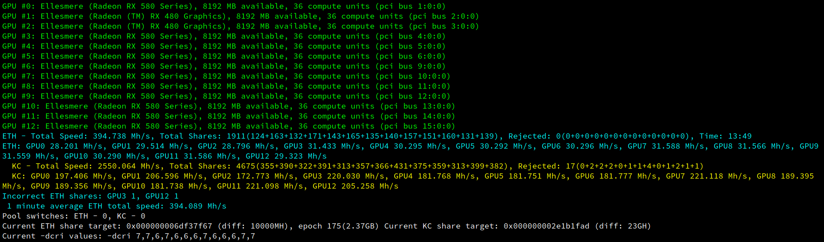824x242 pixels.
Task: Click the Current -dcri values line
Action: tap(129, 236)
